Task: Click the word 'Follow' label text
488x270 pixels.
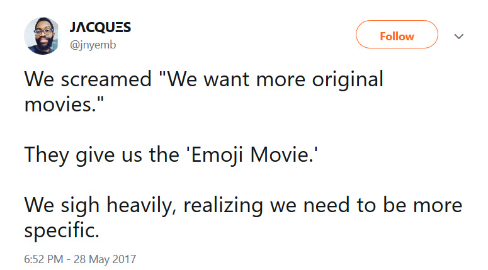Action: tap(397, 37)
